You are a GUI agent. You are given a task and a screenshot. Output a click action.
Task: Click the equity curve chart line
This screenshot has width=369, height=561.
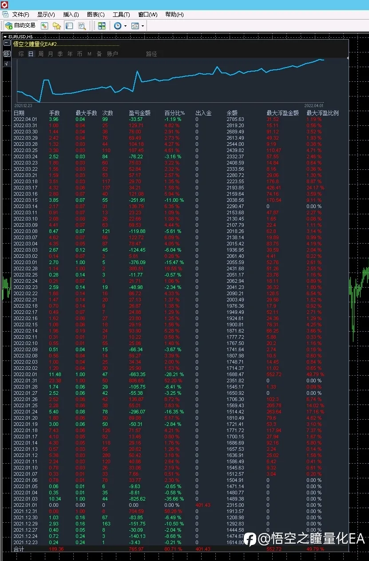coord(171,80)
